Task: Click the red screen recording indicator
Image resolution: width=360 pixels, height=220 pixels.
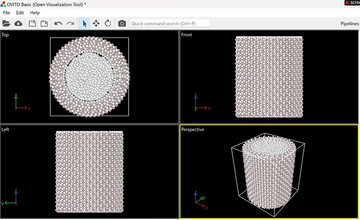Action: click(347, 2)
